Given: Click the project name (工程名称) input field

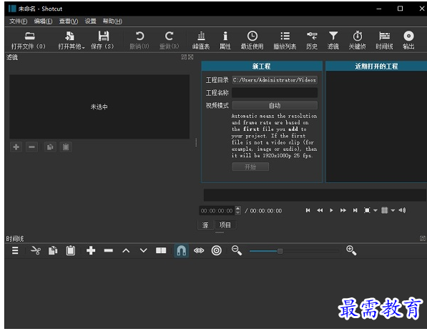Looking at the screenshot, I should point(275,93).
